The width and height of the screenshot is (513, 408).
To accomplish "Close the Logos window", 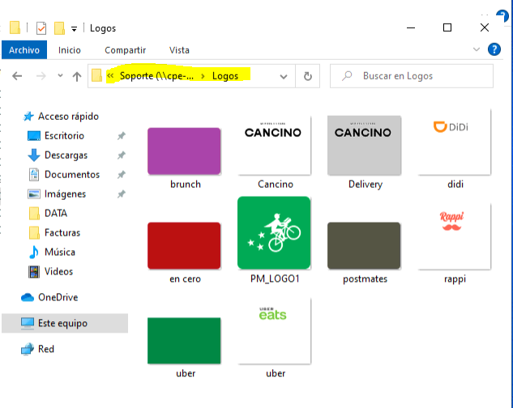I will (485, 28).
